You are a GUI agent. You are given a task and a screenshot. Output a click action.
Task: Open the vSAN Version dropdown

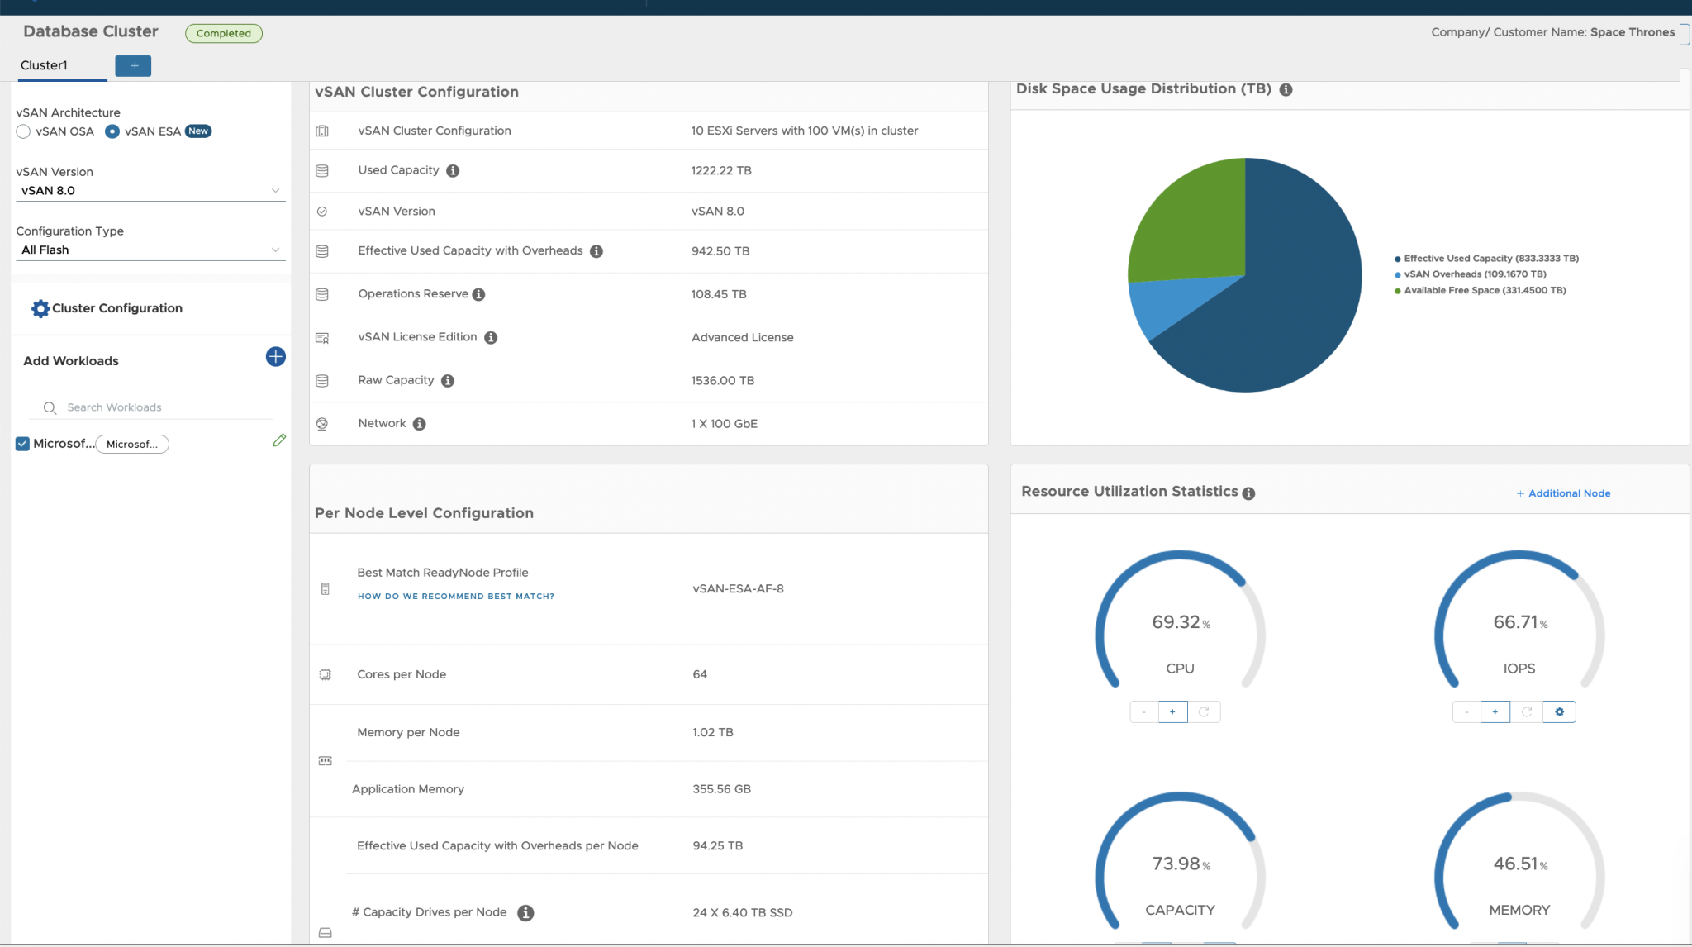coord(276,190)
